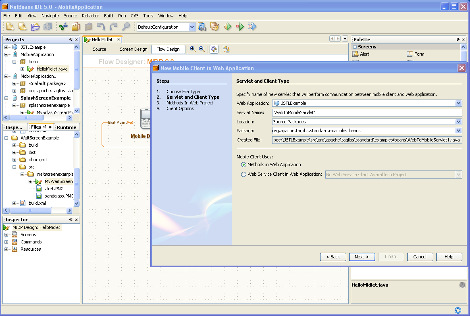Image resolution: width=470 pixels, height=316 pixels.
Task: Click the Redo arrow icon
Action: point(113,27)
